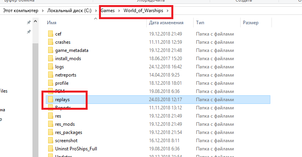Click date 14.04.2018 9:25 in netreports row
Viewport: 302px width, 157px height.
[x=164, y=75]
